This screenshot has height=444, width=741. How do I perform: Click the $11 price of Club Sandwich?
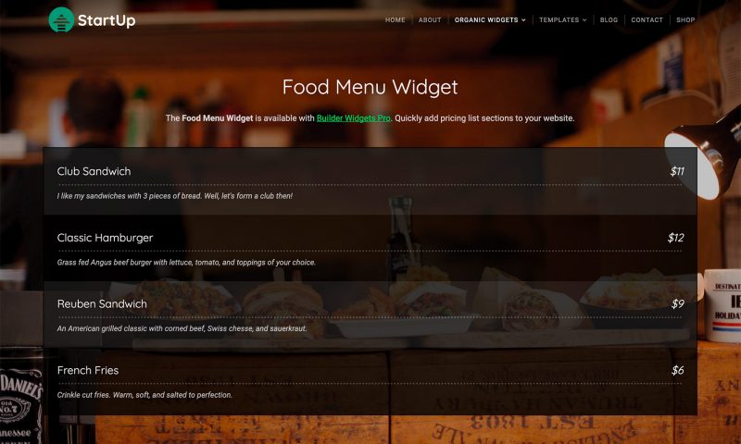[x=677, y=171]
